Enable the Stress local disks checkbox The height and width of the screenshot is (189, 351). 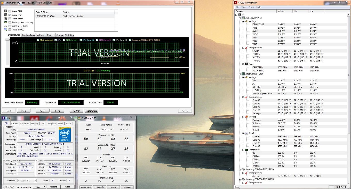point(10,26)
